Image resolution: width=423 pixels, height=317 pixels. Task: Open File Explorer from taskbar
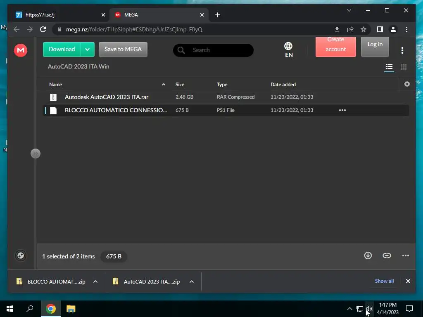[71, 309]
